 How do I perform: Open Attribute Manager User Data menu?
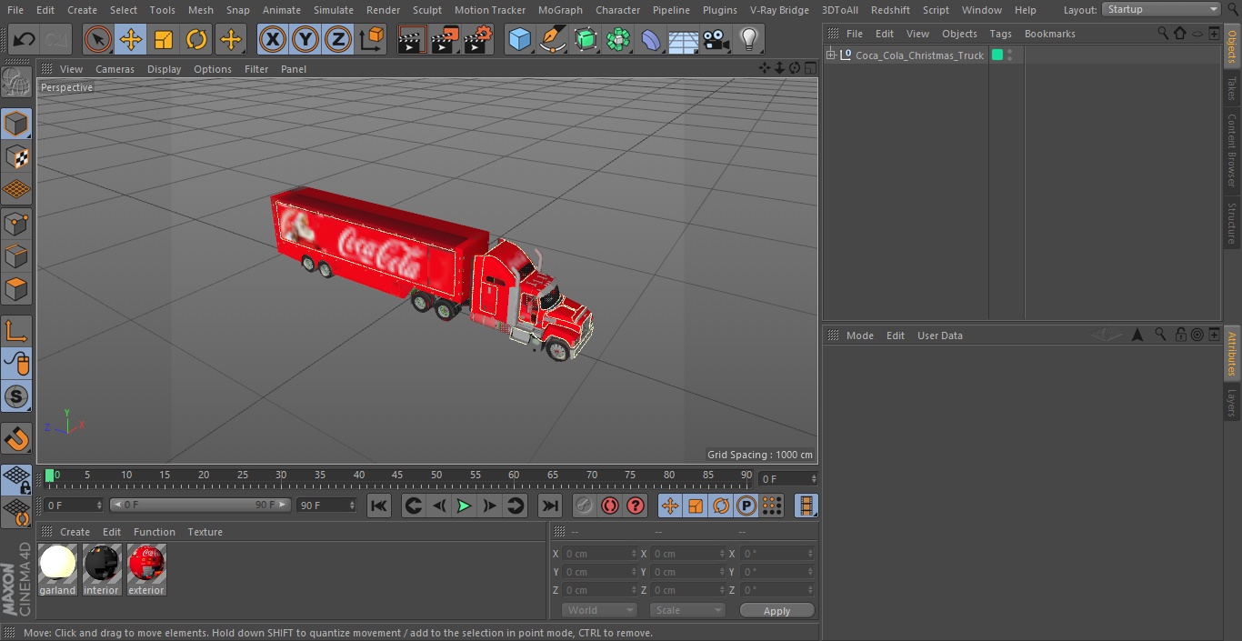point(939,336)
